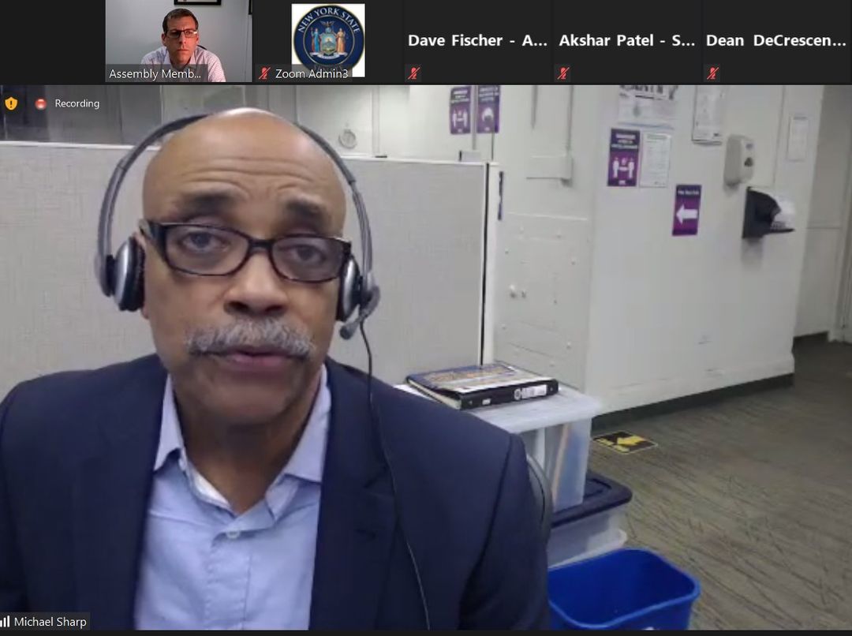Click the yellow encryption shield icon
852x636 pixels.
11,103
